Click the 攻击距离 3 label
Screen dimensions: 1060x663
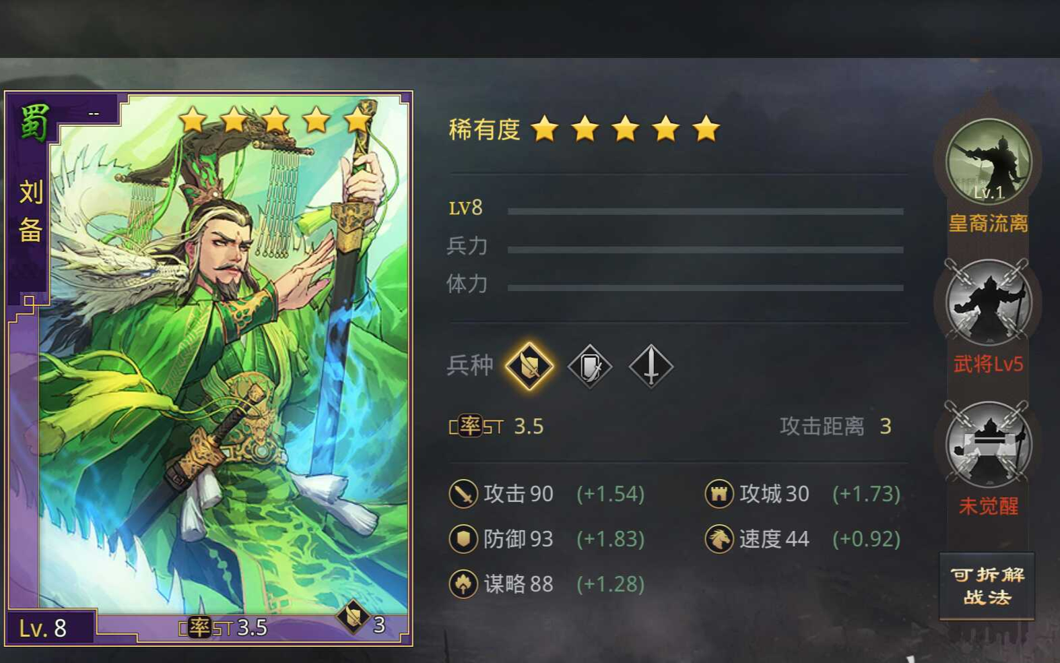click(x=836, y=427)
